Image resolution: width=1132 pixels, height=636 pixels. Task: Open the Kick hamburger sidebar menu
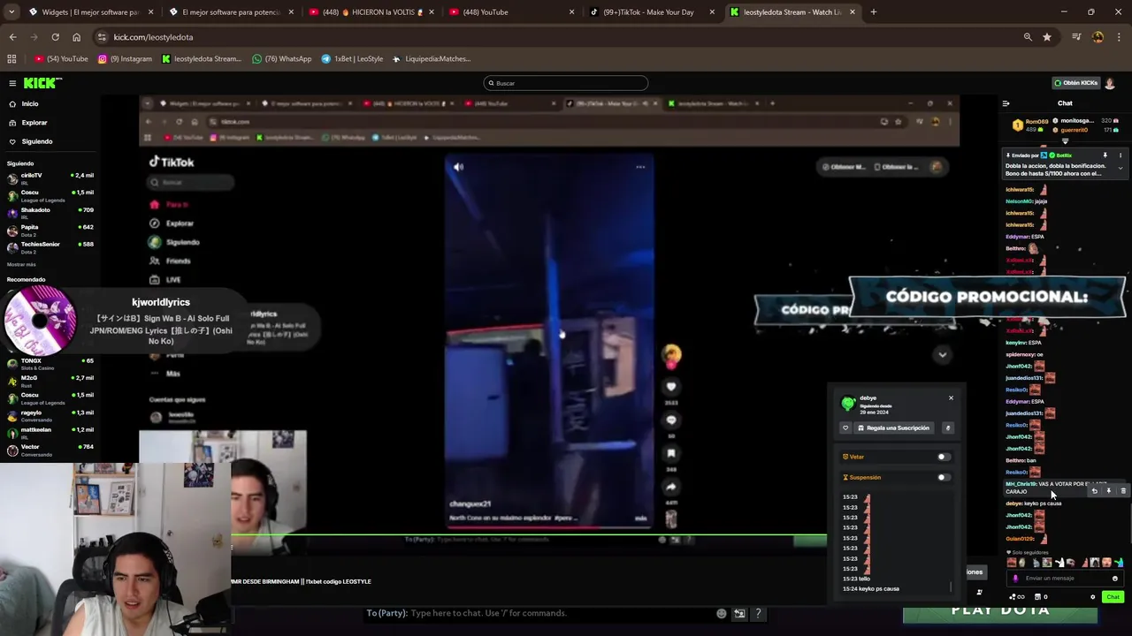click(x=12, y=83)
